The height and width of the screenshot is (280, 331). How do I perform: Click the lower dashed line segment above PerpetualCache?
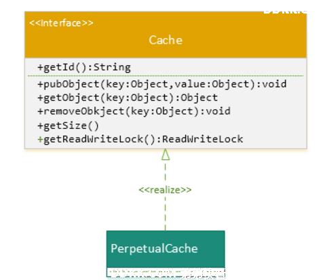(165, 214)
